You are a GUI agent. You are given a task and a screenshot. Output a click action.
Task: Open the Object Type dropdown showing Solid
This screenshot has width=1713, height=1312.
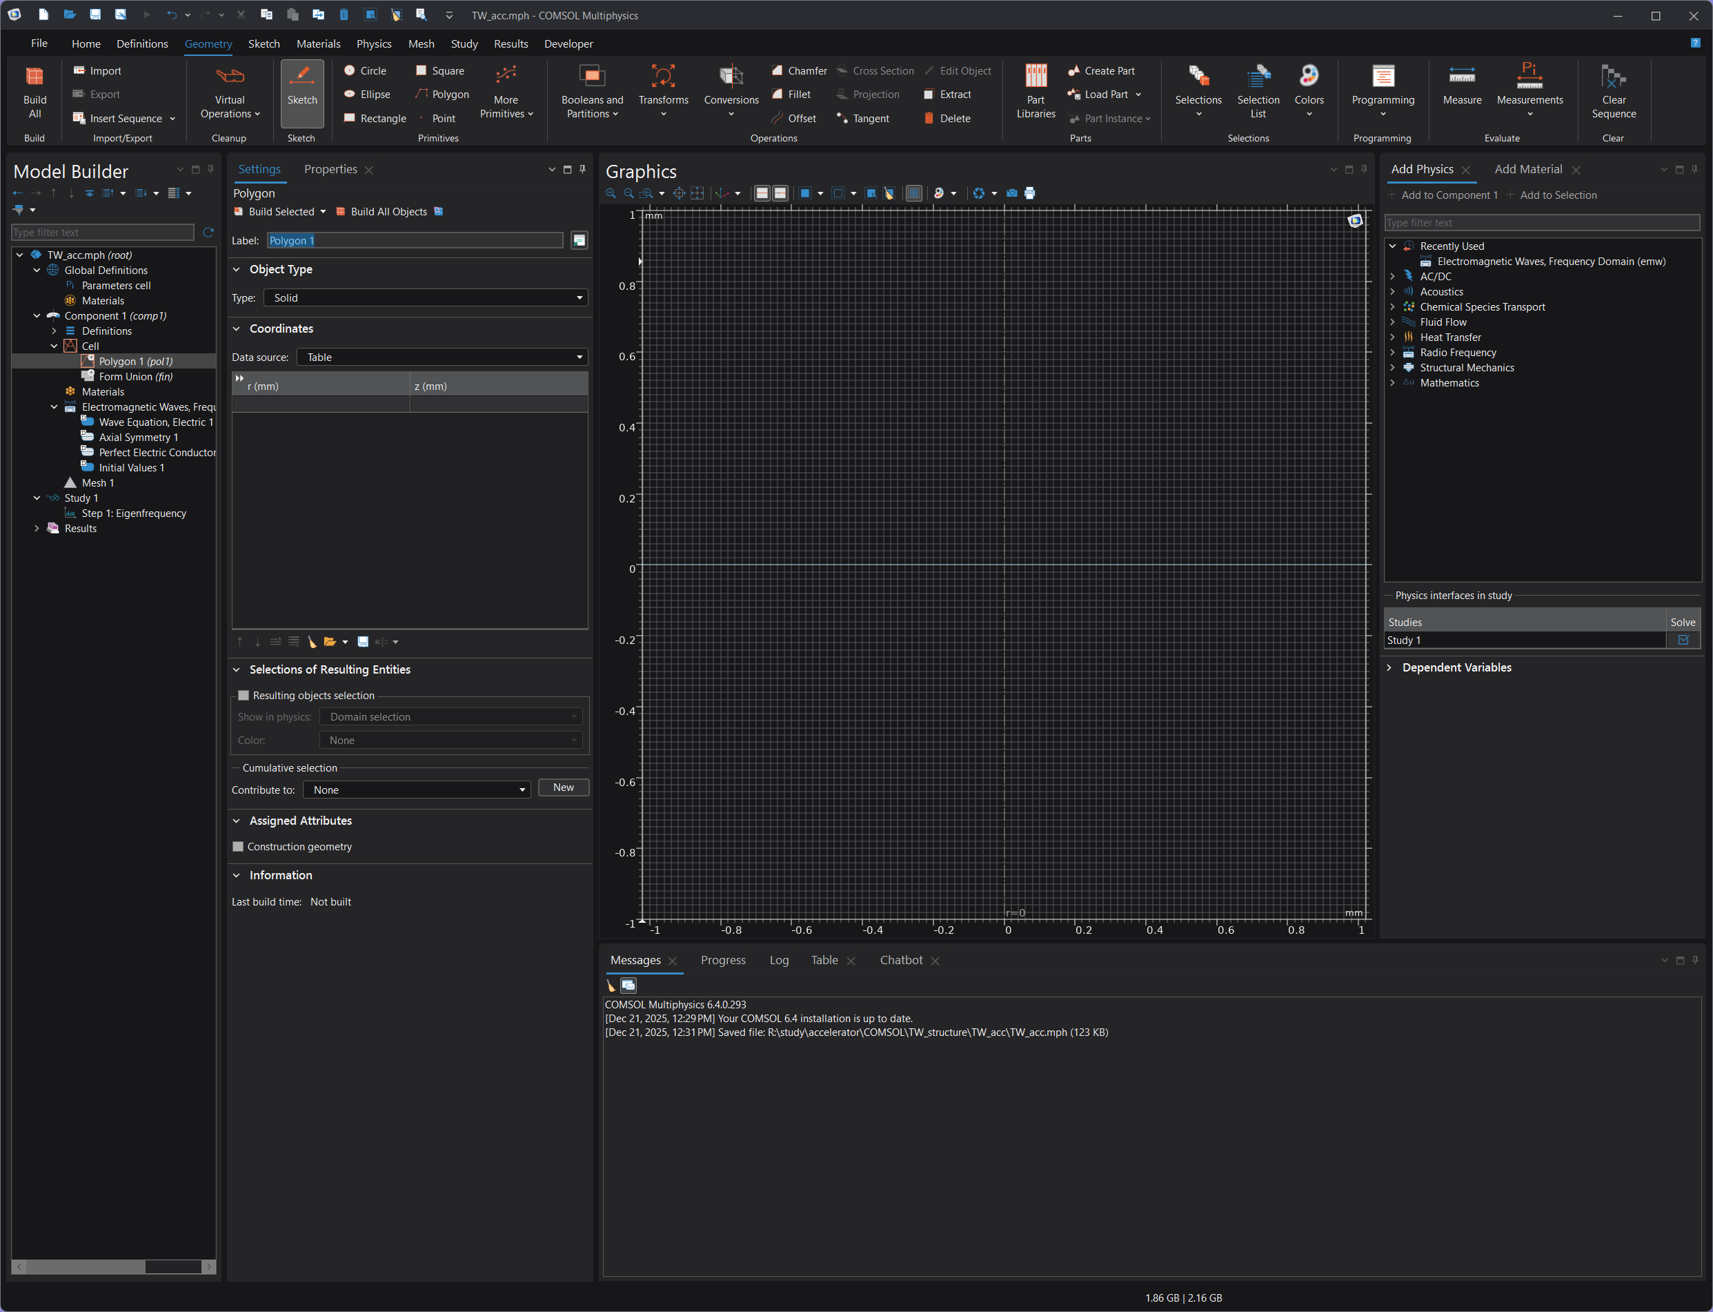[x=426, y=297]
